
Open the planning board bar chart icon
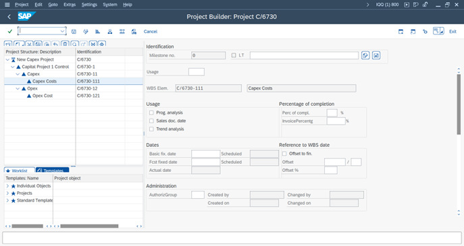click(x=98, y=31)
